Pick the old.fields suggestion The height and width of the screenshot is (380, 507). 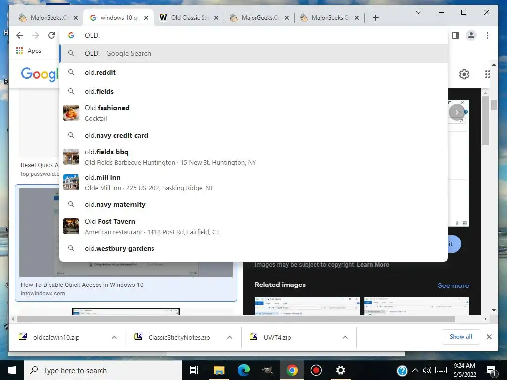point(253,91)
